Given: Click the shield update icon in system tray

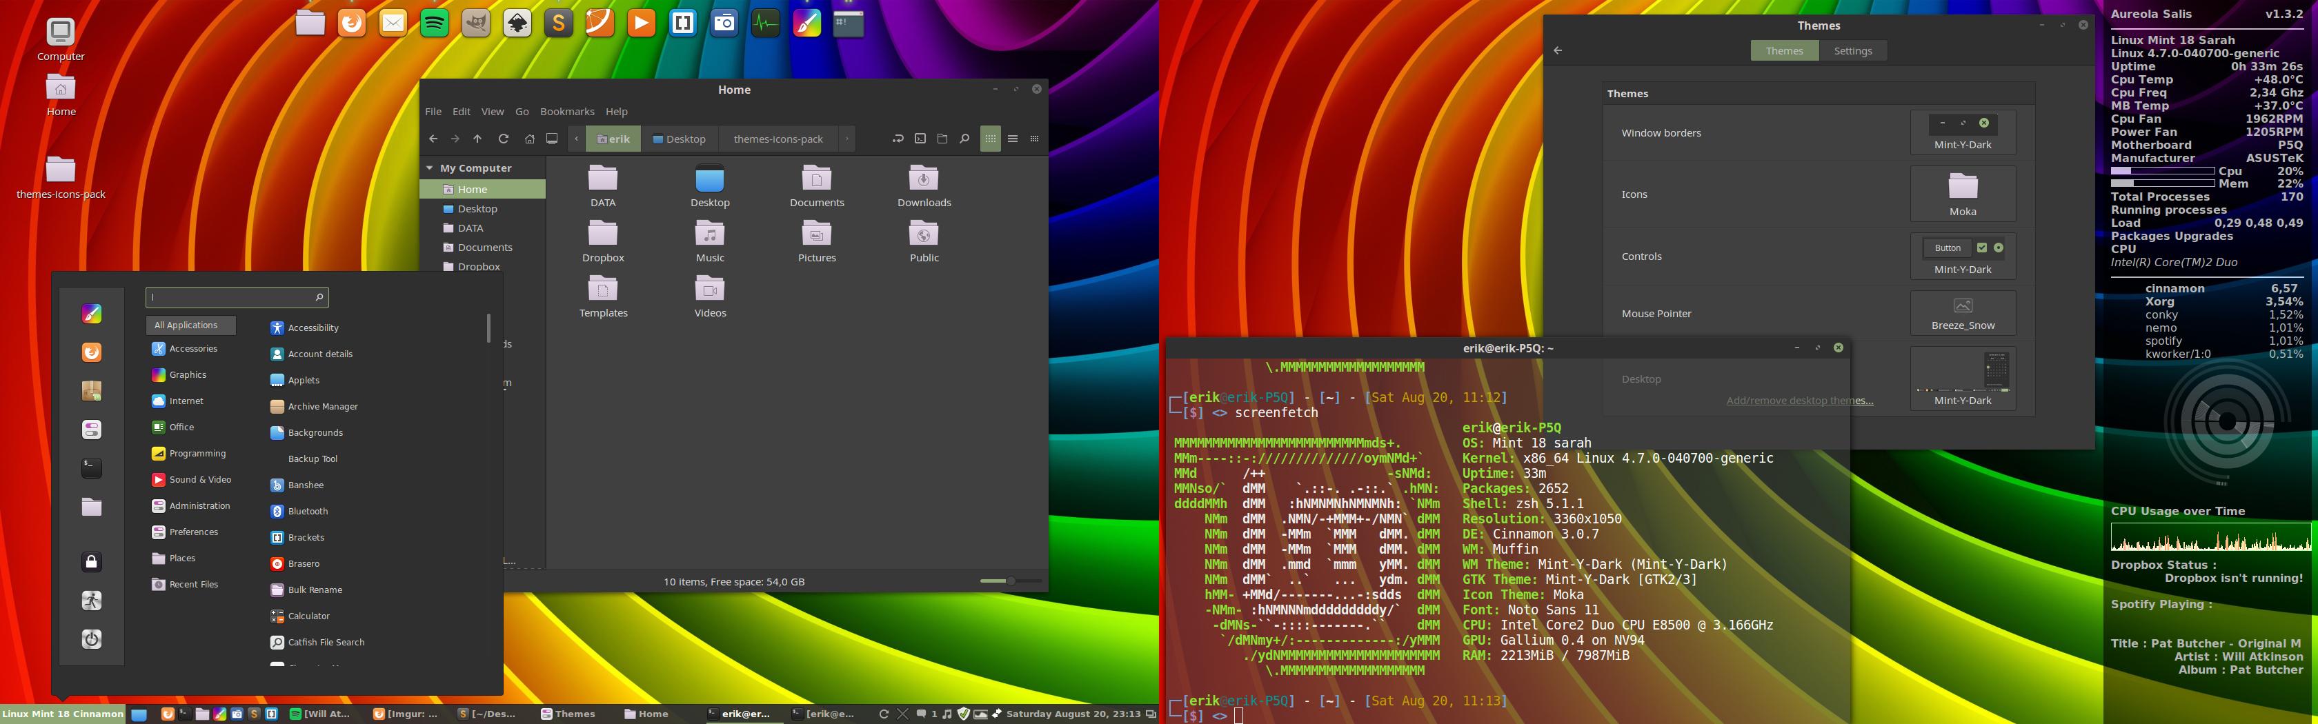Looking at the screenshot, I should coord(963,714).
